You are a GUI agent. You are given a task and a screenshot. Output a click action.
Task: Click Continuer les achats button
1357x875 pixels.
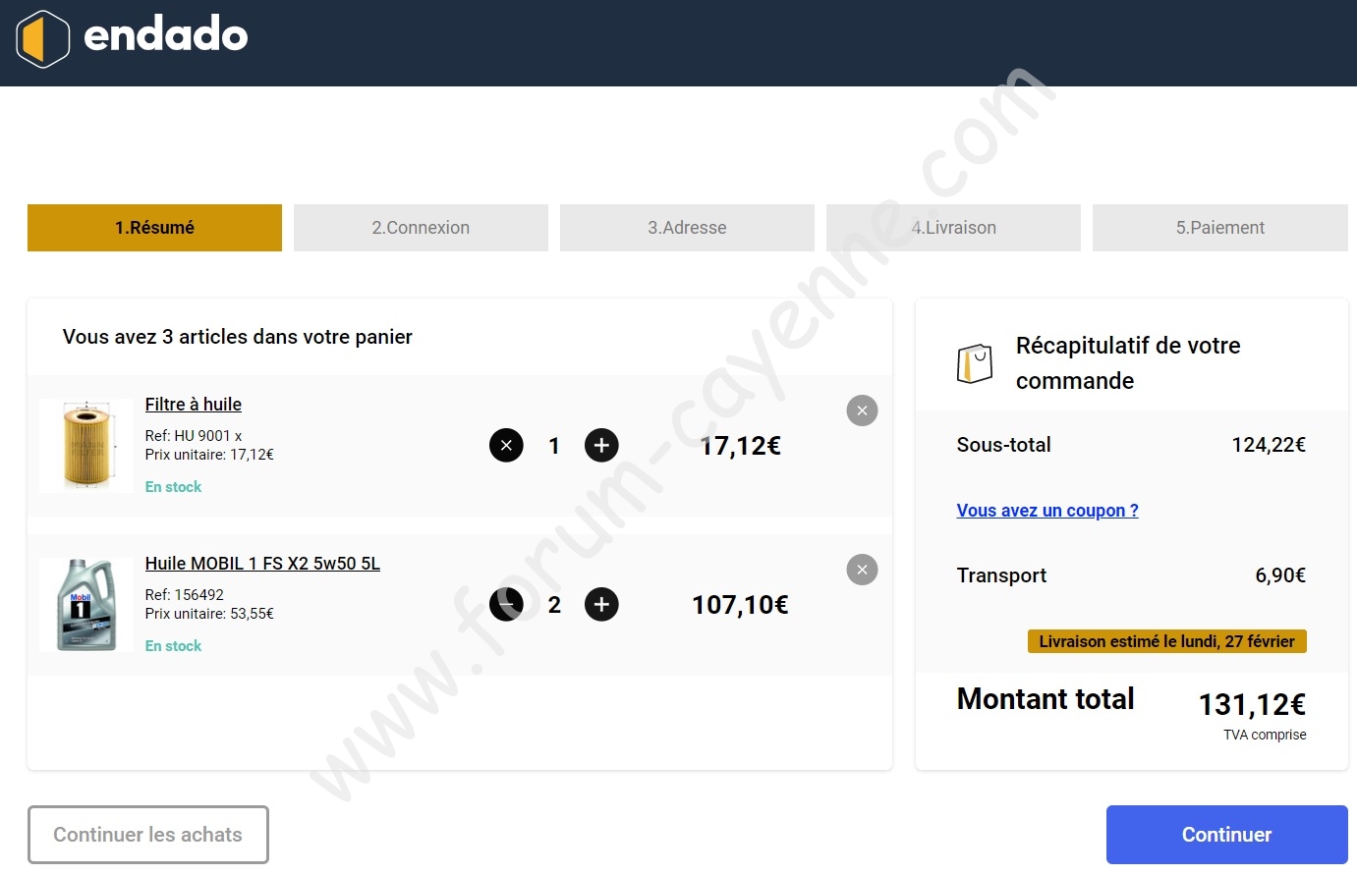click(148, 835)
